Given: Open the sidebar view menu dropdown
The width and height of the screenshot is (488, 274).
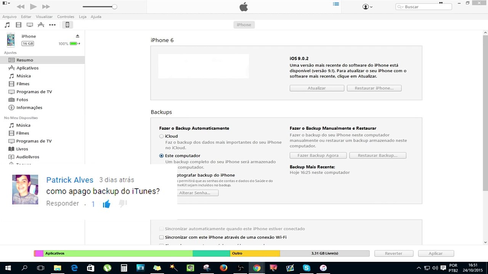Looking at the screenshot, I should 6,3.
